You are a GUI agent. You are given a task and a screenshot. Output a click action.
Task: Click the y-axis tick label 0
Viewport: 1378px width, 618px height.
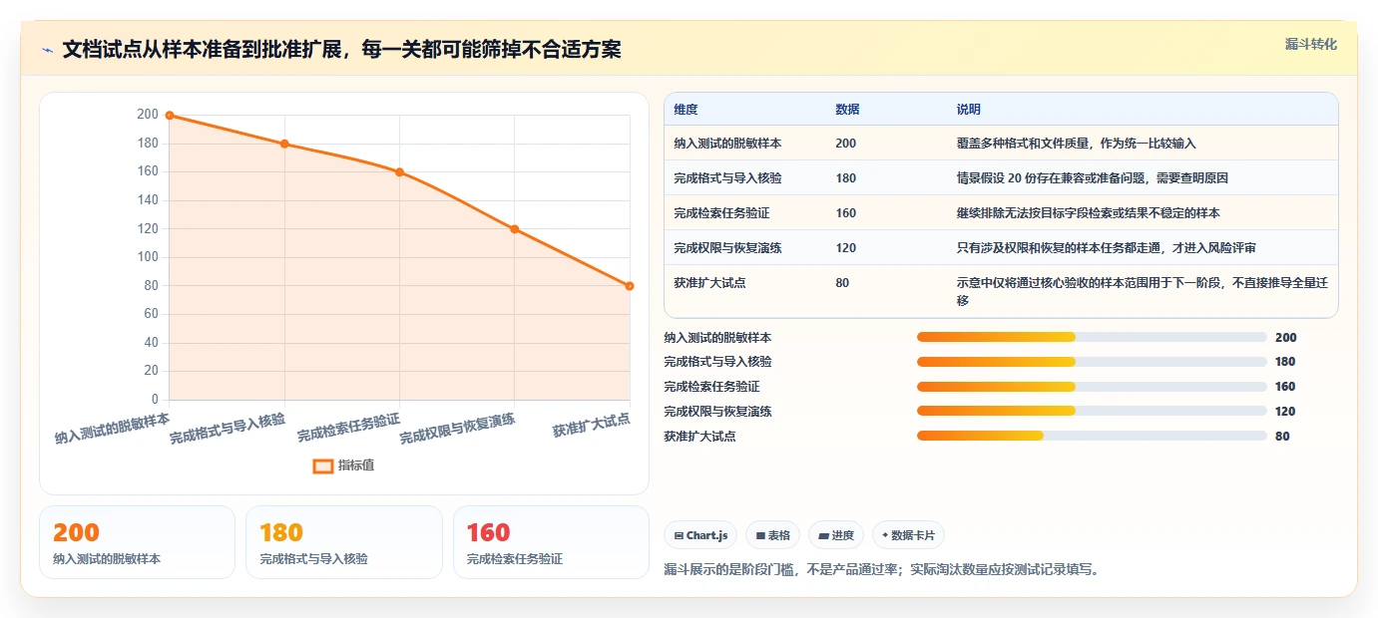155,400
